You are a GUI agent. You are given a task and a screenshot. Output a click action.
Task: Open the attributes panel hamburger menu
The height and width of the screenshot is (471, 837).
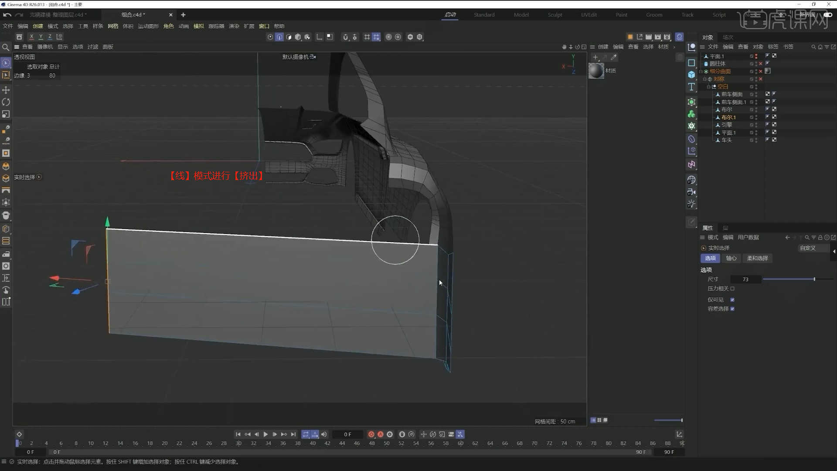click(702, 238)
